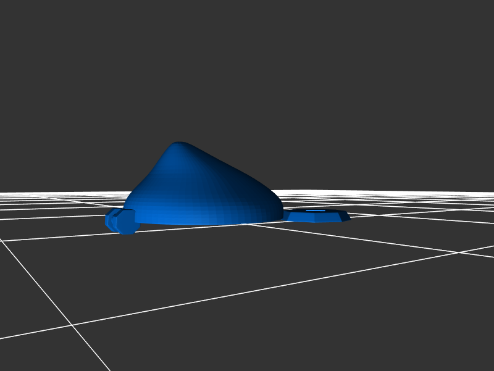Viewport: 494px width, 371px height.
Task: Click the grid line intersection at bottom left
Action: [72, 325]
